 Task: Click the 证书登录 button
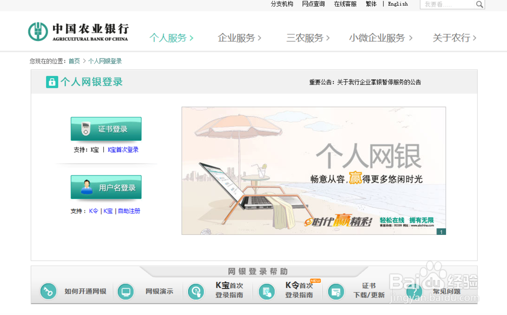click(x=106, y=128)
